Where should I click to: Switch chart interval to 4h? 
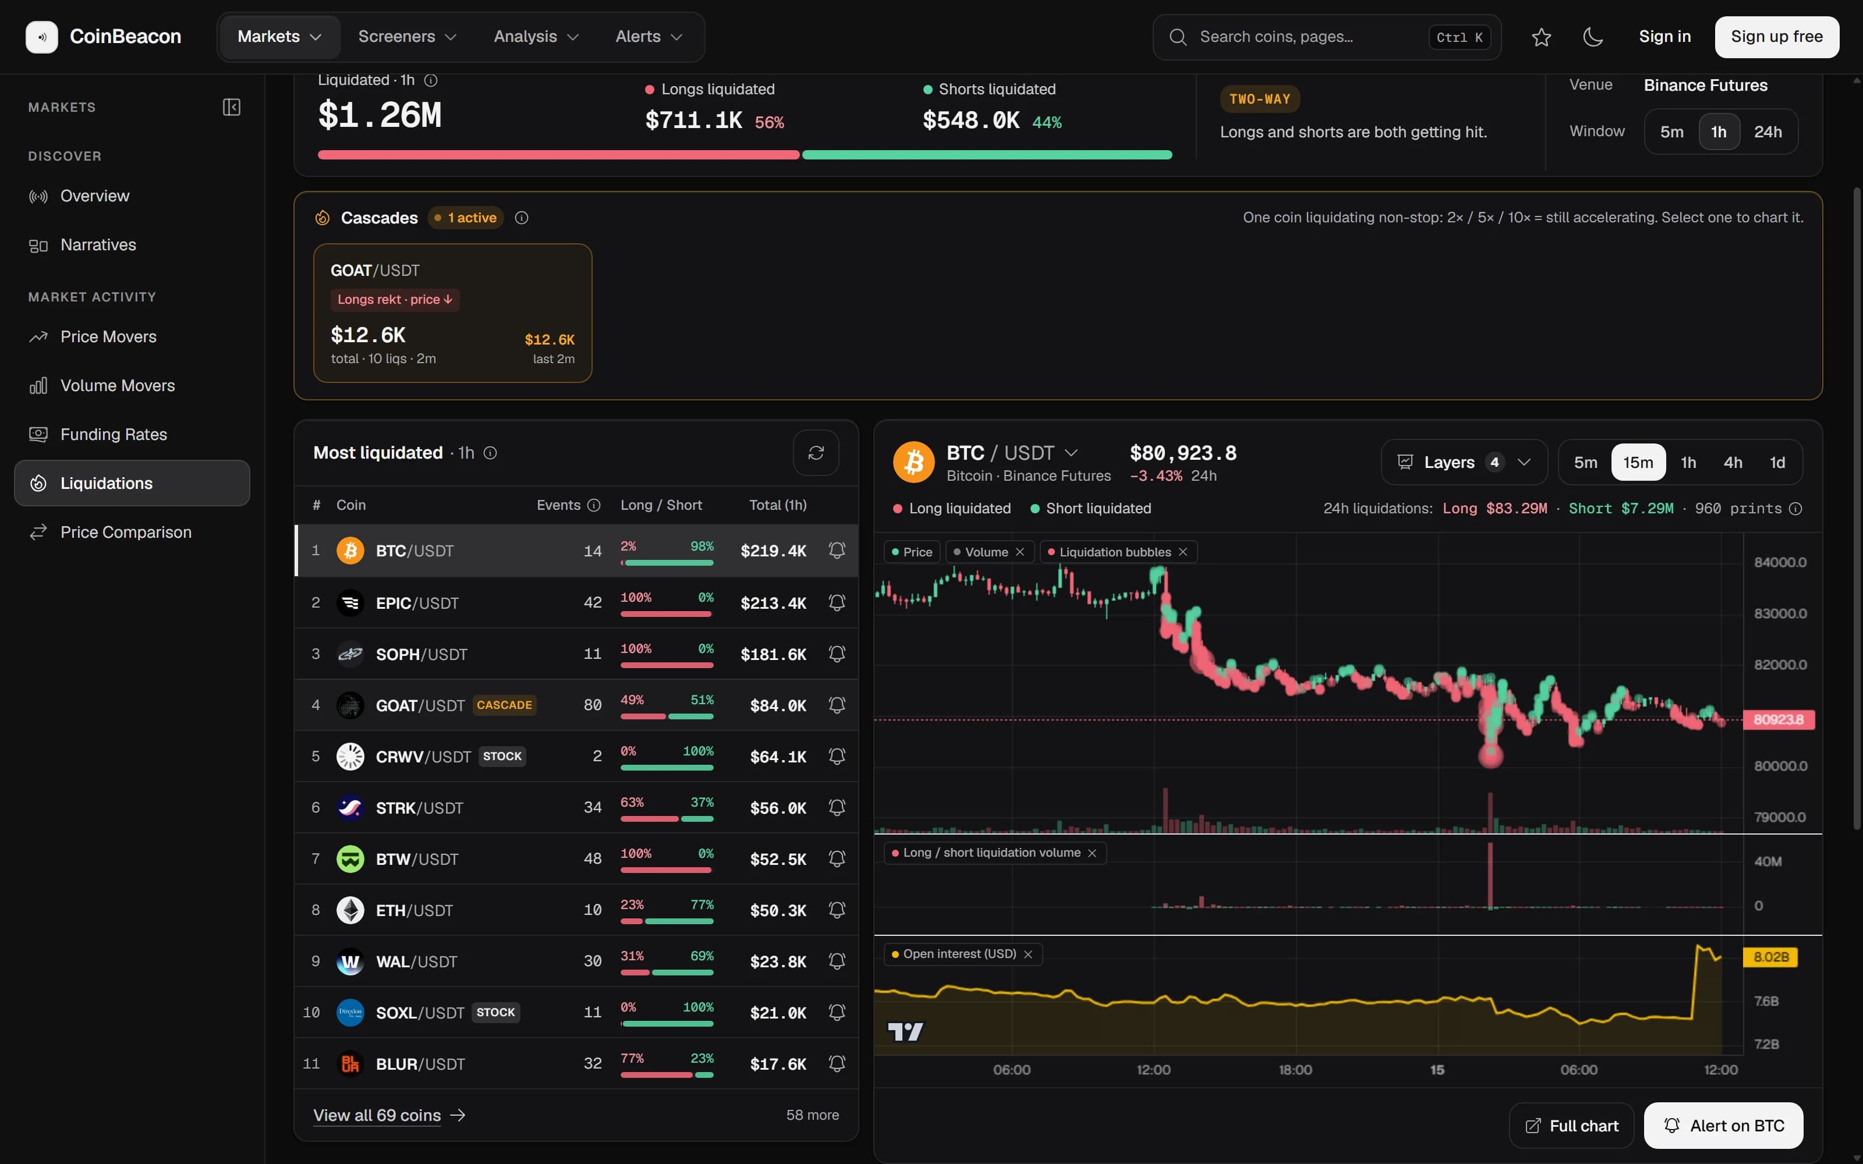(1733, 463)
